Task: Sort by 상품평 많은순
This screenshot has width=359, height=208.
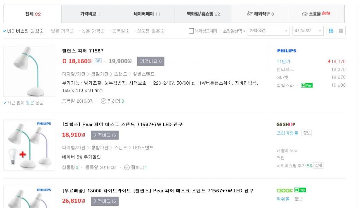Action: pos(150,31)
